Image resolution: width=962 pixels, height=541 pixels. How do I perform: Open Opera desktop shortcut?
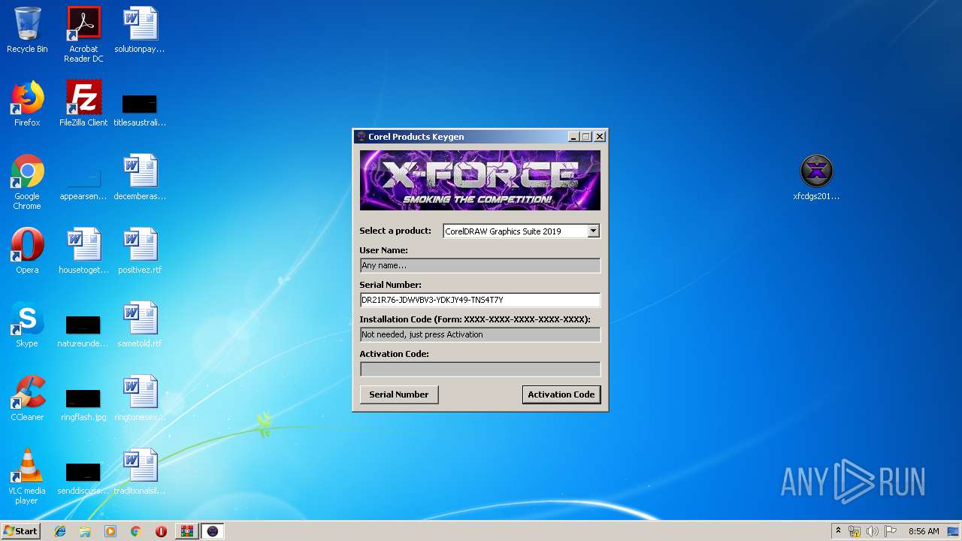tap(27, 251)
